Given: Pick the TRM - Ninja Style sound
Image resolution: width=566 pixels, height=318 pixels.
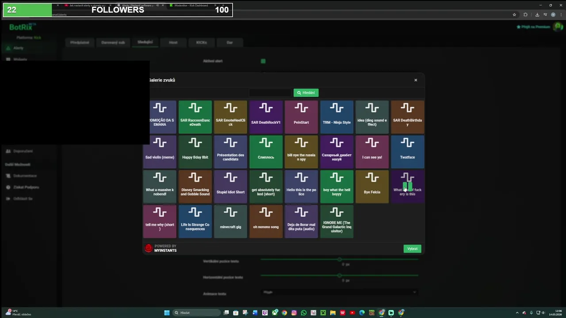Looking at the screenshot, I should (x=337, y=117).
